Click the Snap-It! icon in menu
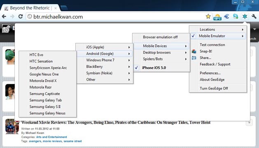The width and height of the screenshot is (259, 148). pos(194,51)
